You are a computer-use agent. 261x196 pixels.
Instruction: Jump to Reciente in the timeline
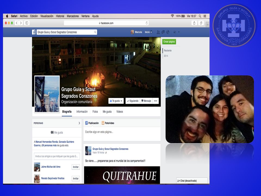click(x=168, y=51)
